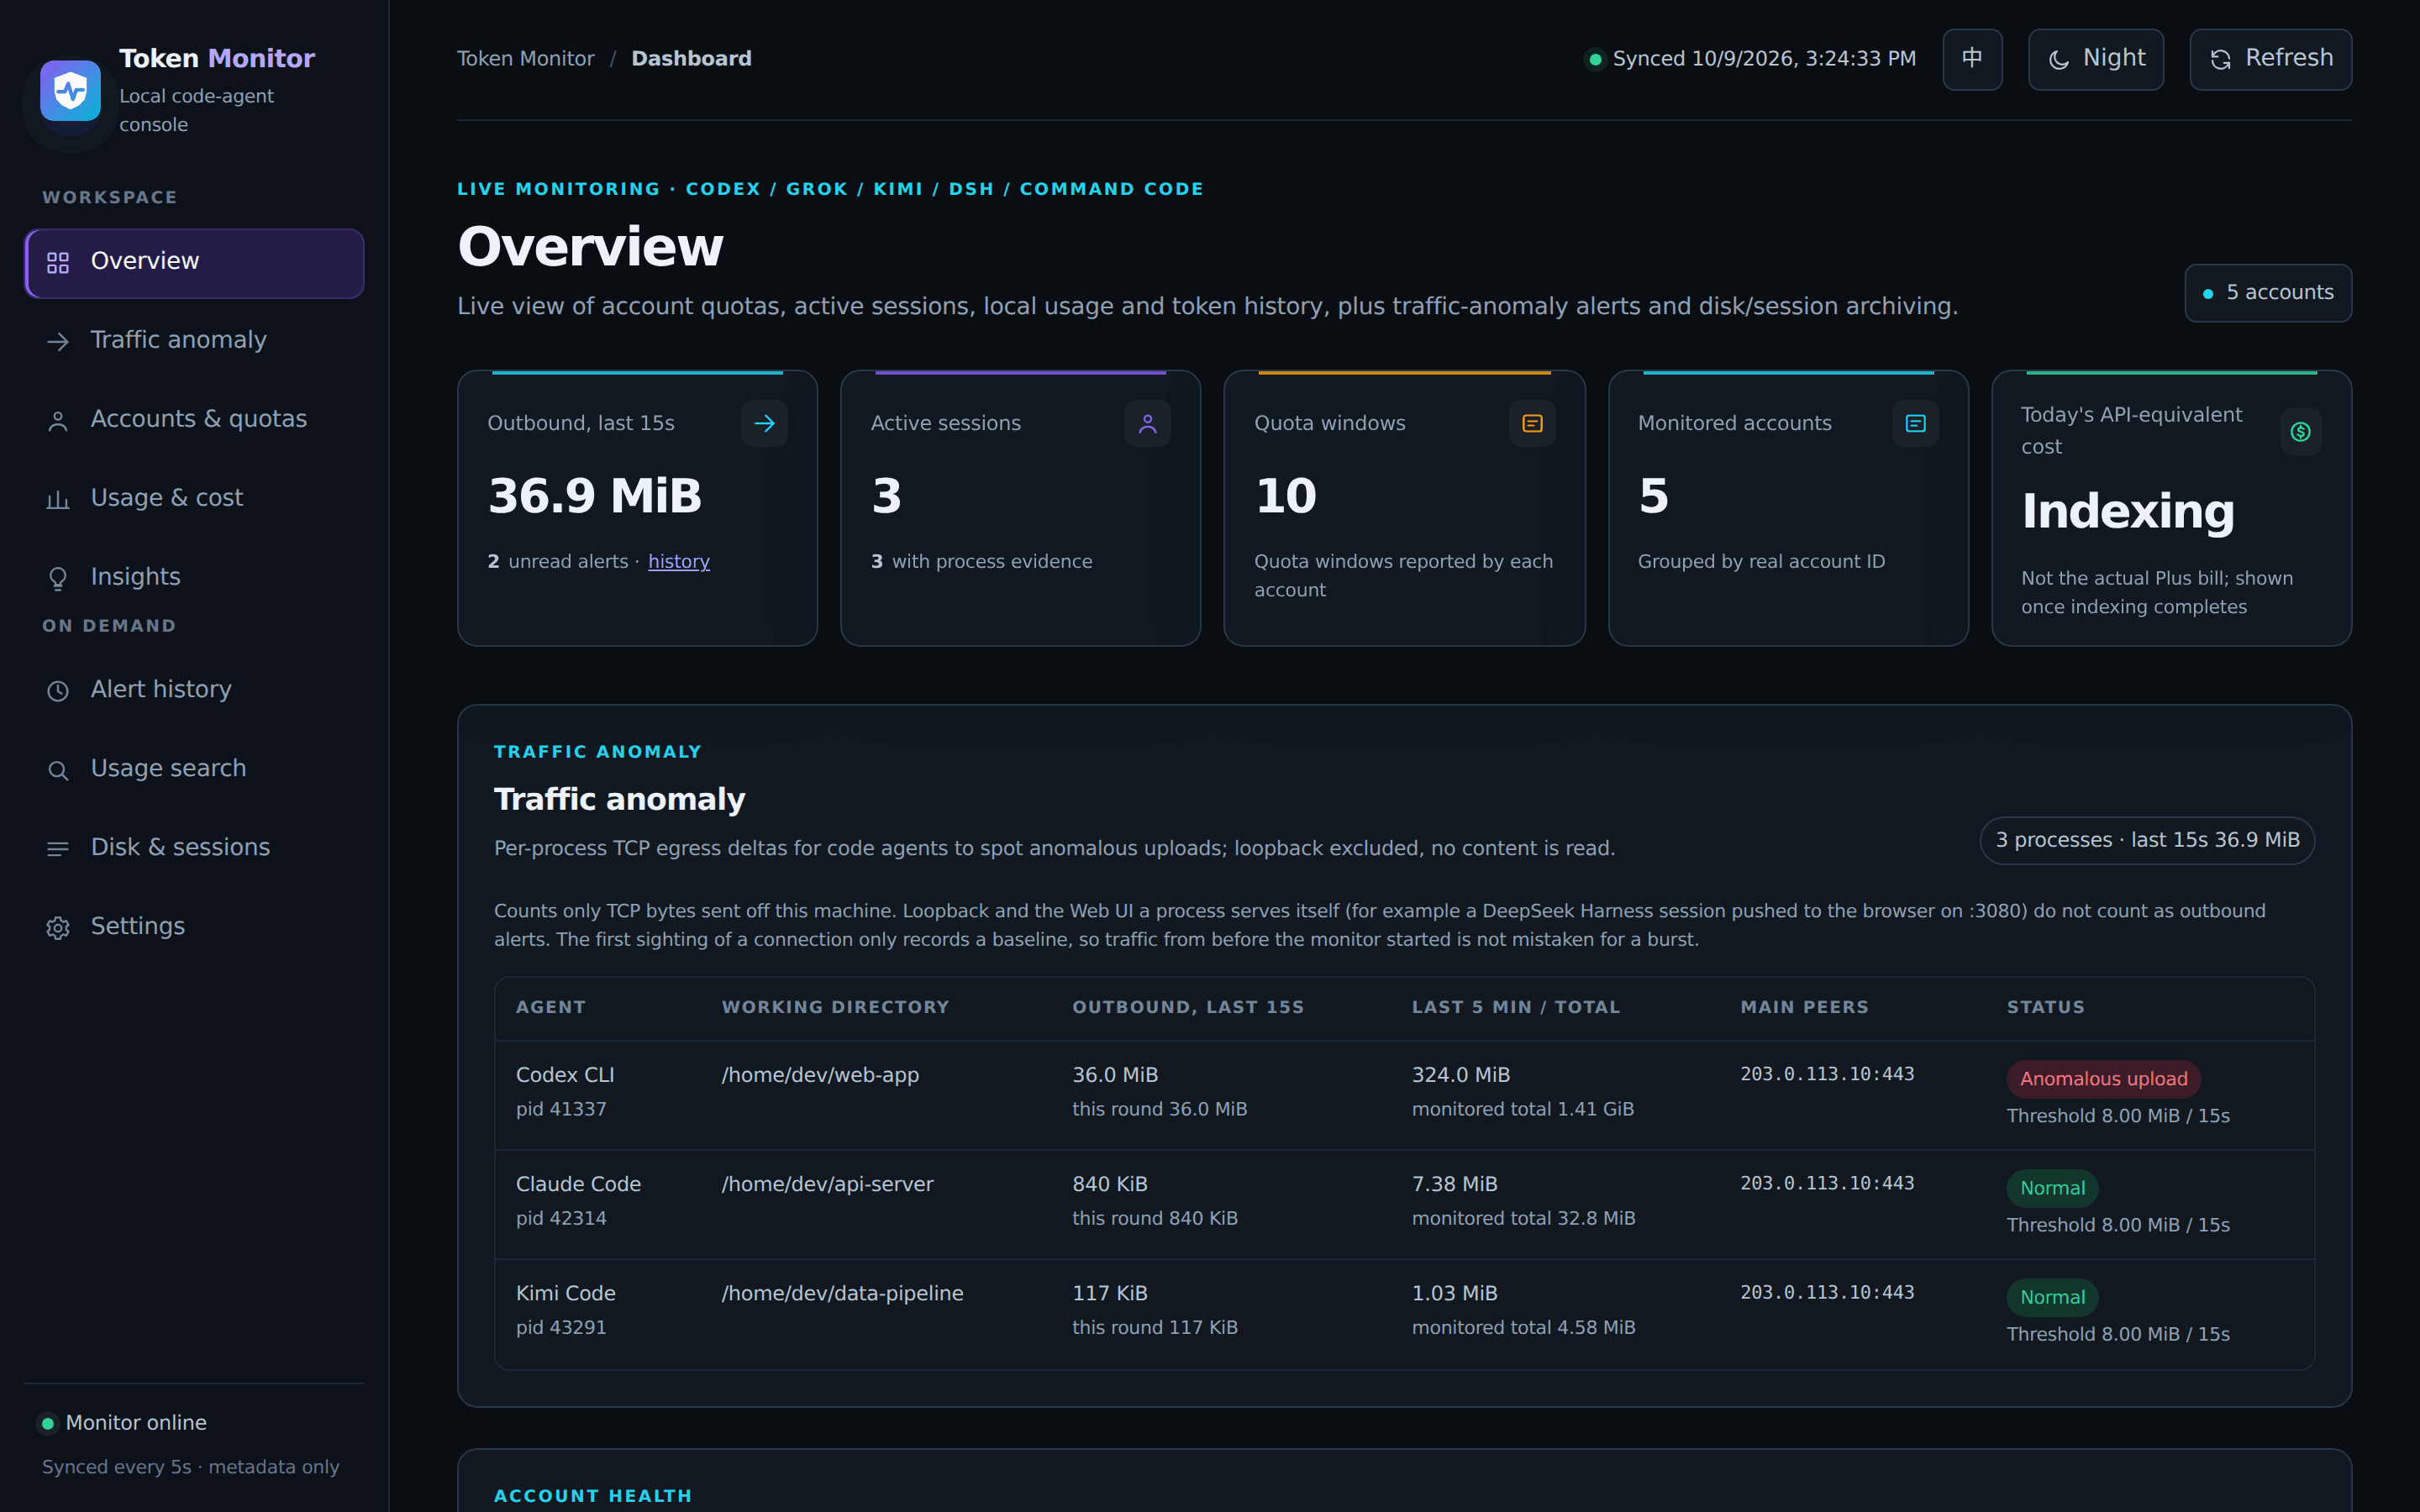Toggle Night theme mode
The height and width of the screenshot is (1512, 2420).
(2095, 59)
